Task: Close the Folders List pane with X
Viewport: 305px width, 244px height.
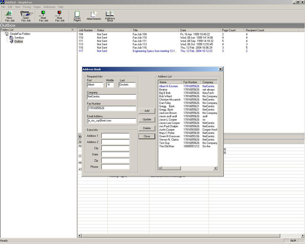Action: (73, 30)
